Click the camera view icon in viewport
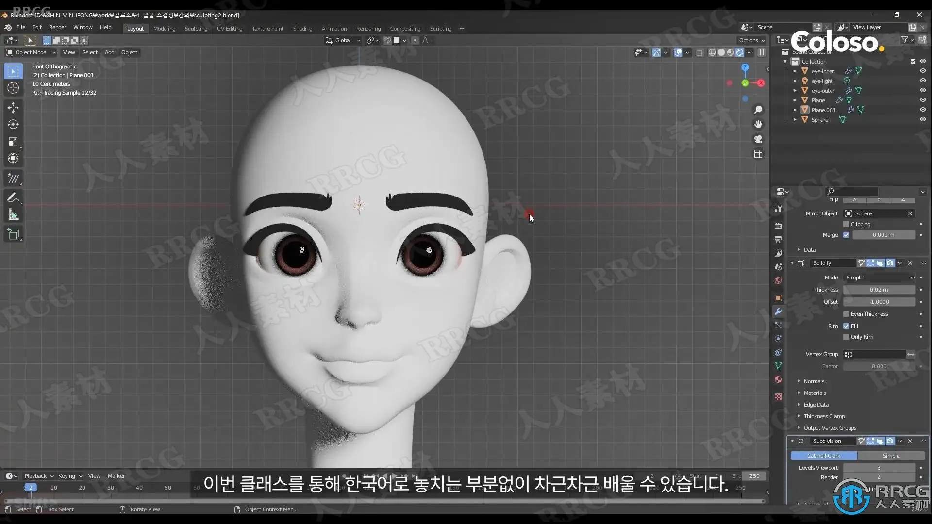This screenshot has height=524, width=932. click(758, 139)
